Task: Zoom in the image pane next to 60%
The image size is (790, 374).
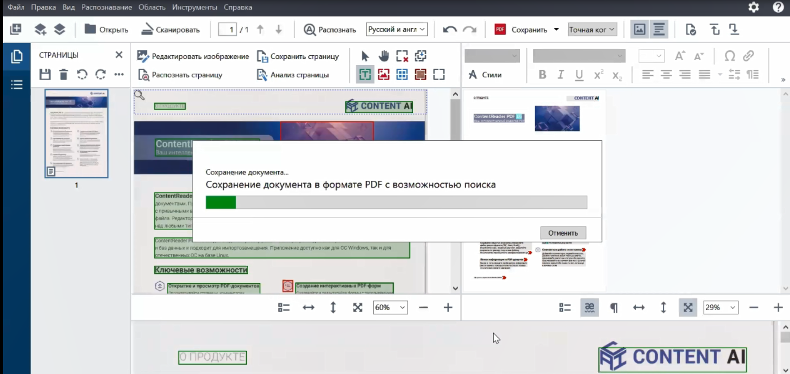Action: tap(448, 307)
